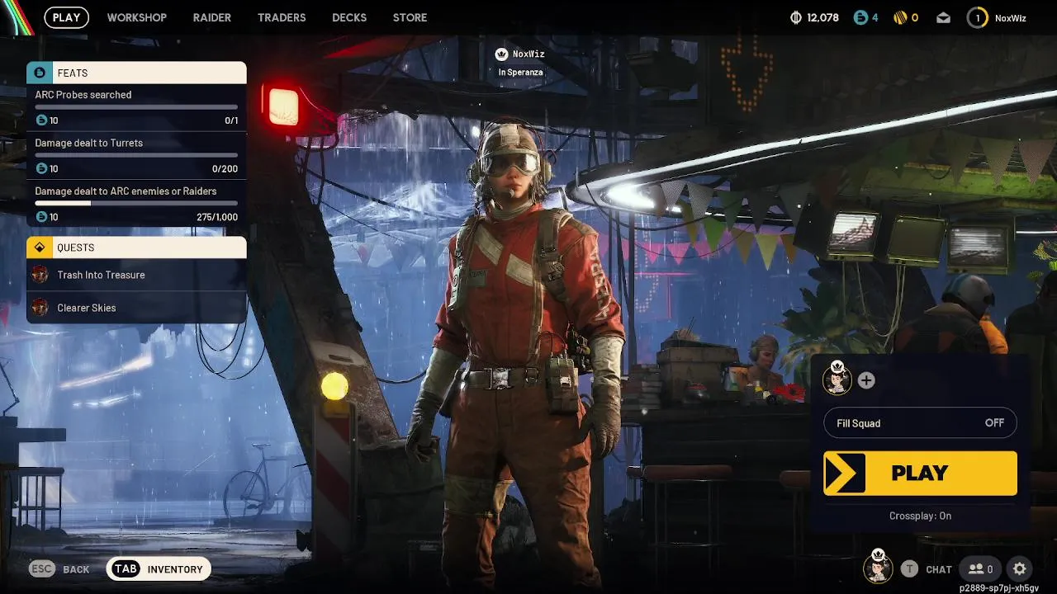Open the mail inbox envelope icon
Viewport: 1057px width, 594px height.
pos(944,17)
